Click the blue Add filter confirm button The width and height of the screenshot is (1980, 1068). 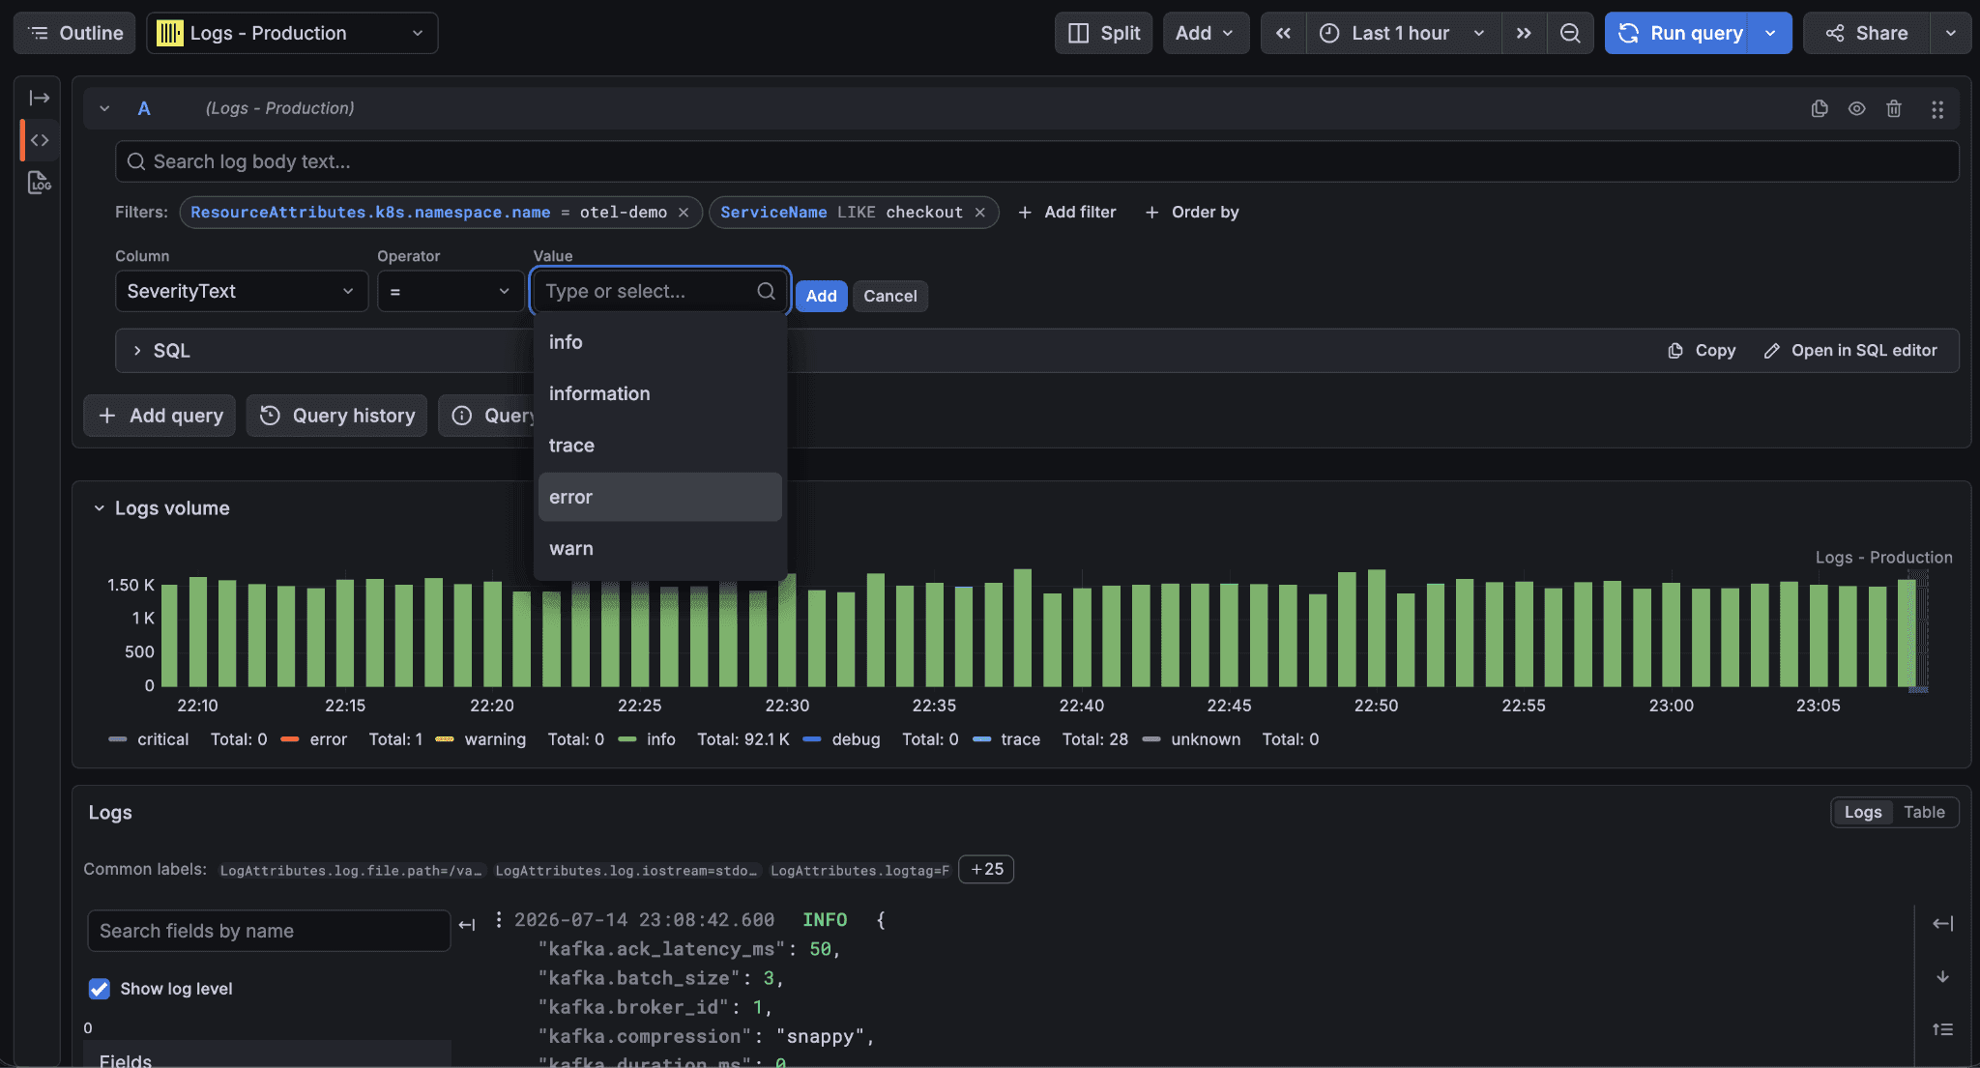[x=821, y=296]
